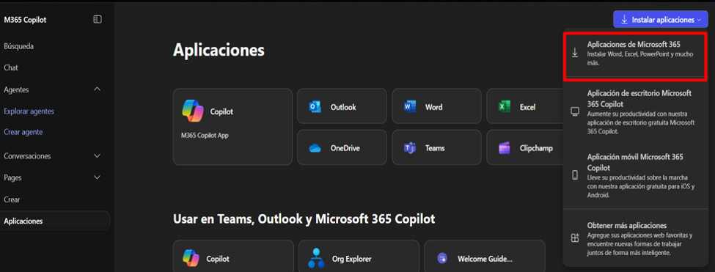Collapse the Agentes section chevron

97,89
